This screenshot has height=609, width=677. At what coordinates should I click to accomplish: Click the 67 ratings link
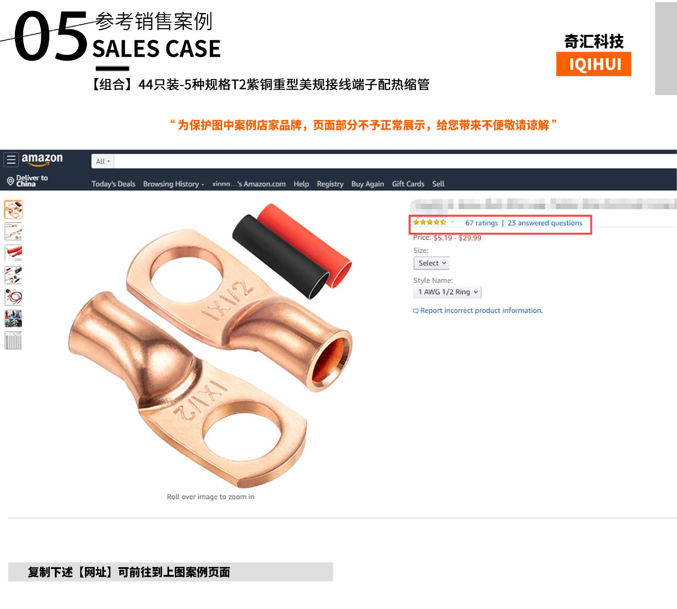481,223
